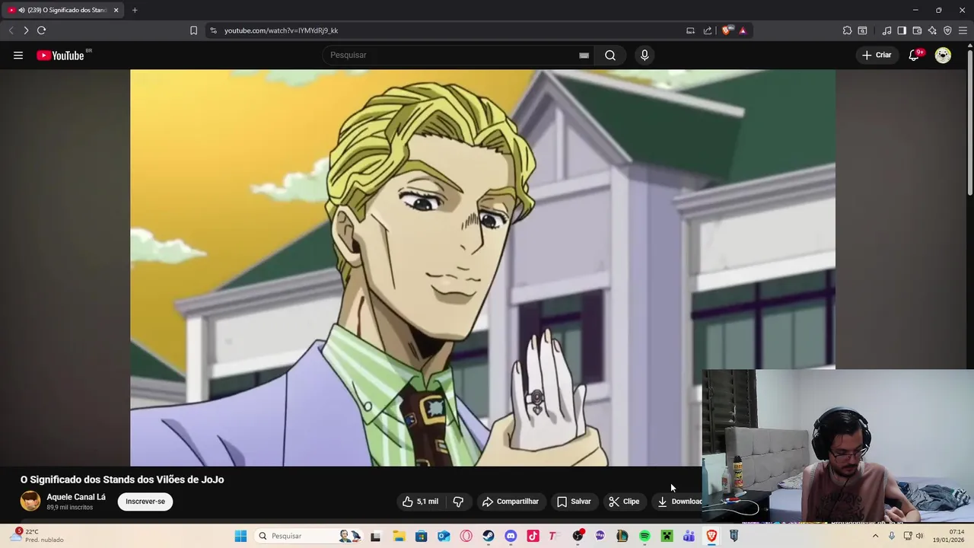Open the search results tab icon in toolbar
This screenshot has height=548, width=974.
click(x=862, y=30)
